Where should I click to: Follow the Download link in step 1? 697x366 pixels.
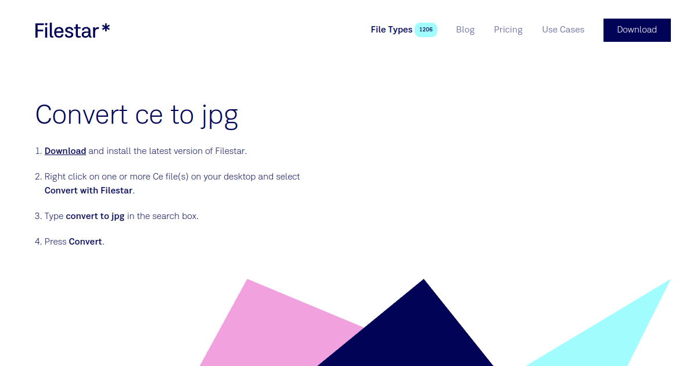[65, 151]
